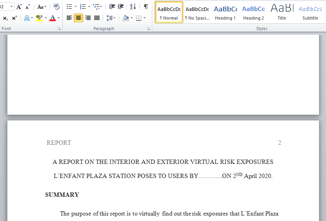Click the REPORT header text
326x221 pixels.
59,143
